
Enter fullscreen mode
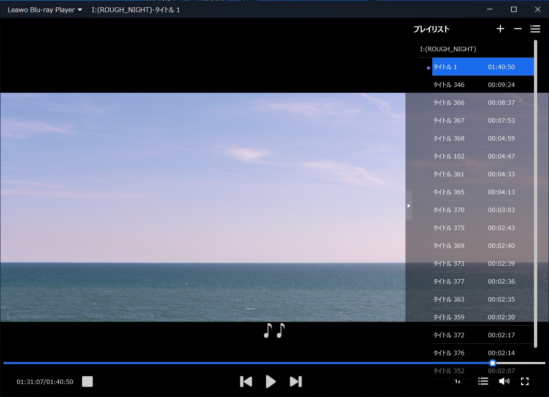click(x=525, y=381)
